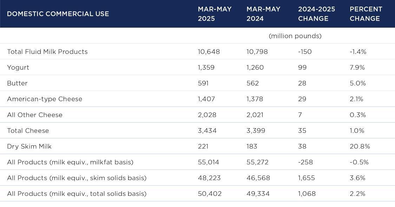Click the (million pounds) units label
Screen dimensions: 395x207
tap(295, 36)
